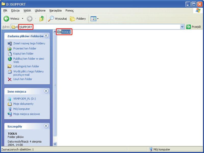Image resolution: width=204 pixels, height=153 pixels.
Task: Minimize the D:\SUPPORT window
Action: pos(188,4)
